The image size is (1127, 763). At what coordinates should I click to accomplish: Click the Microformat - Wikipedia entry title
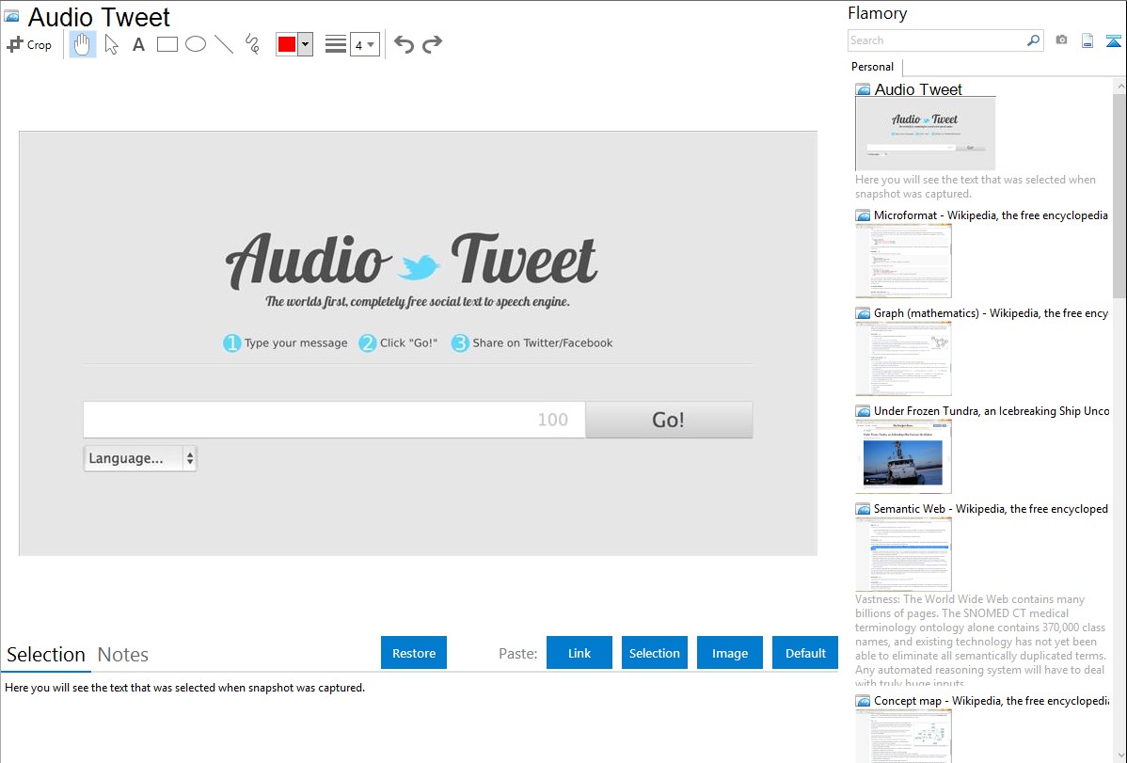[x=992, y=215]
